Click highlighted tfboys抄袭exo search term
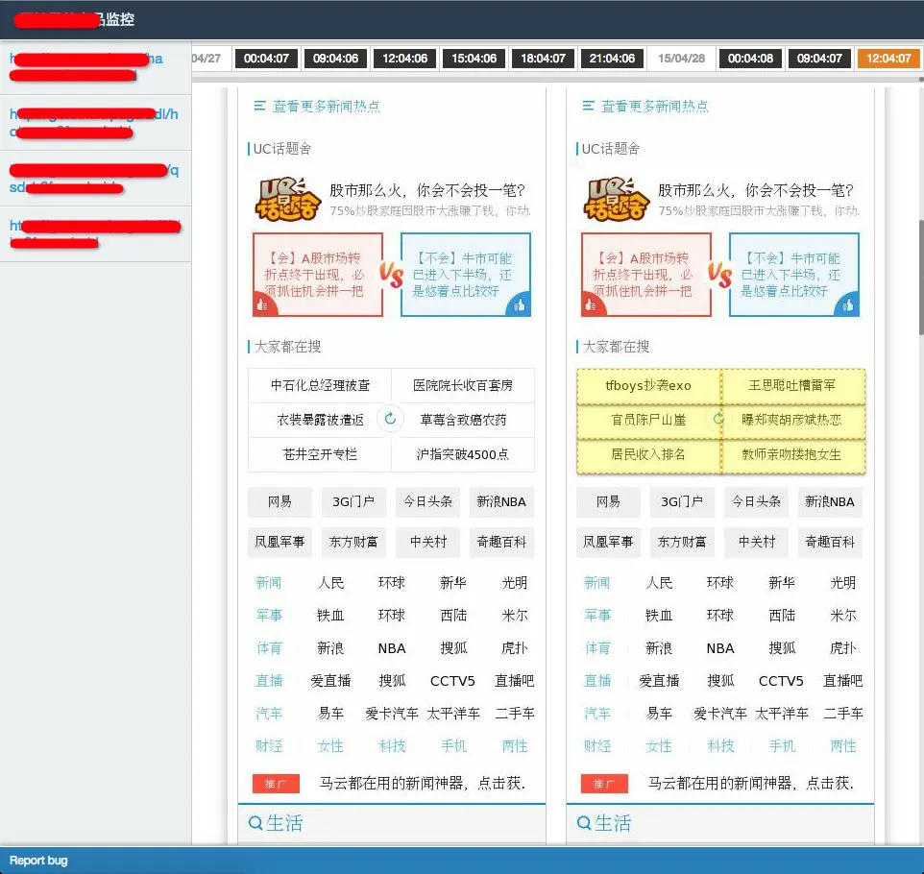 [648, 386]
